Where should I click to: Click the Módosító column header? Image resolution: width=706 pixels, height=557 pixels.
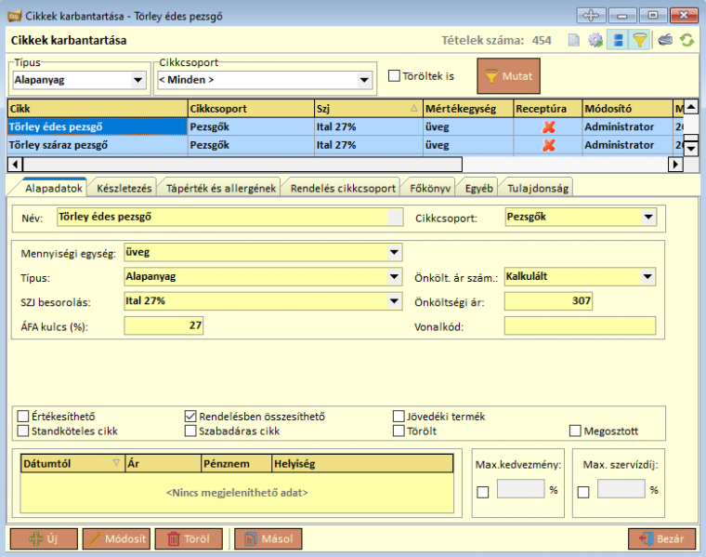(x=627, y=108)
